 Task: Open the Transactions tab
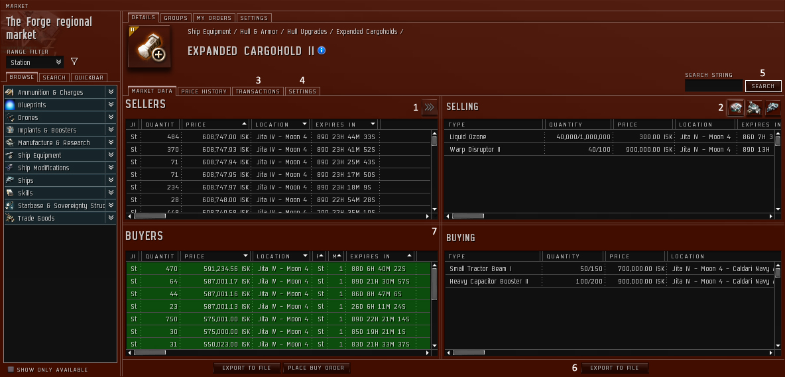click(258, 91)
